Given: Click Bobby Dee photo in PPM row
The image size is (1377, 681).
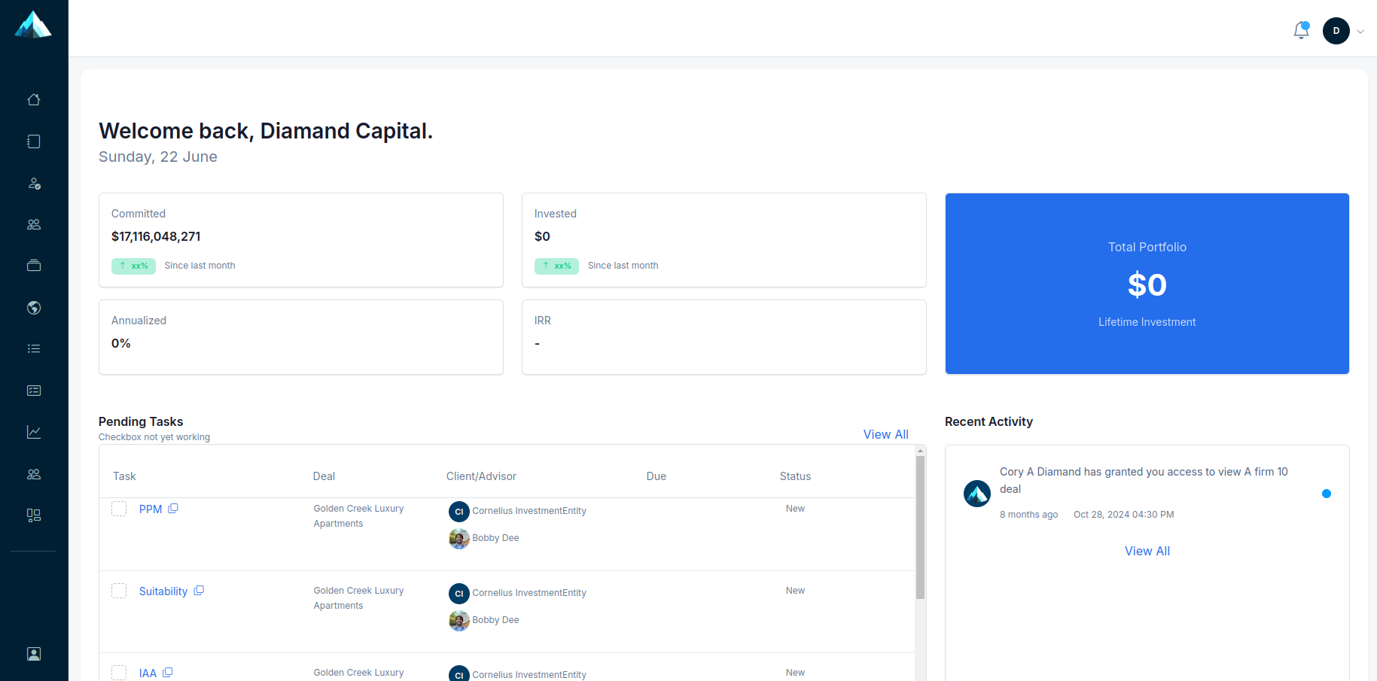Looking at the screenshot, I should click(459, 539).
